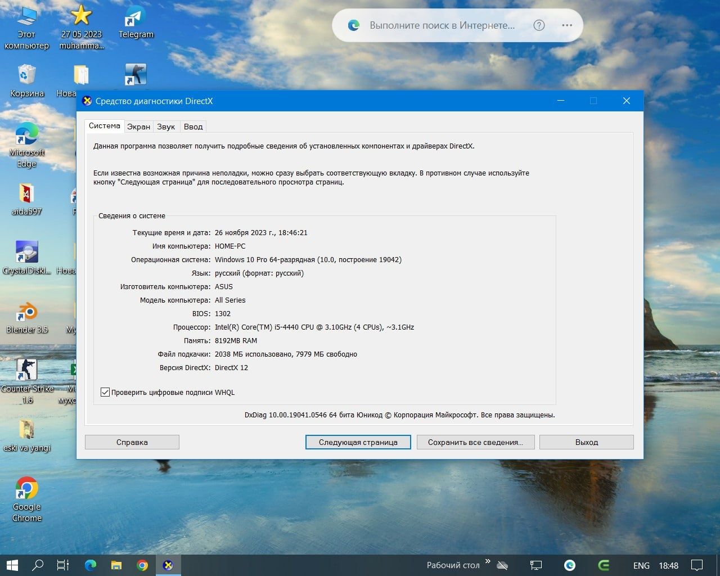Click the desktop display tray icon

(536, 565)
